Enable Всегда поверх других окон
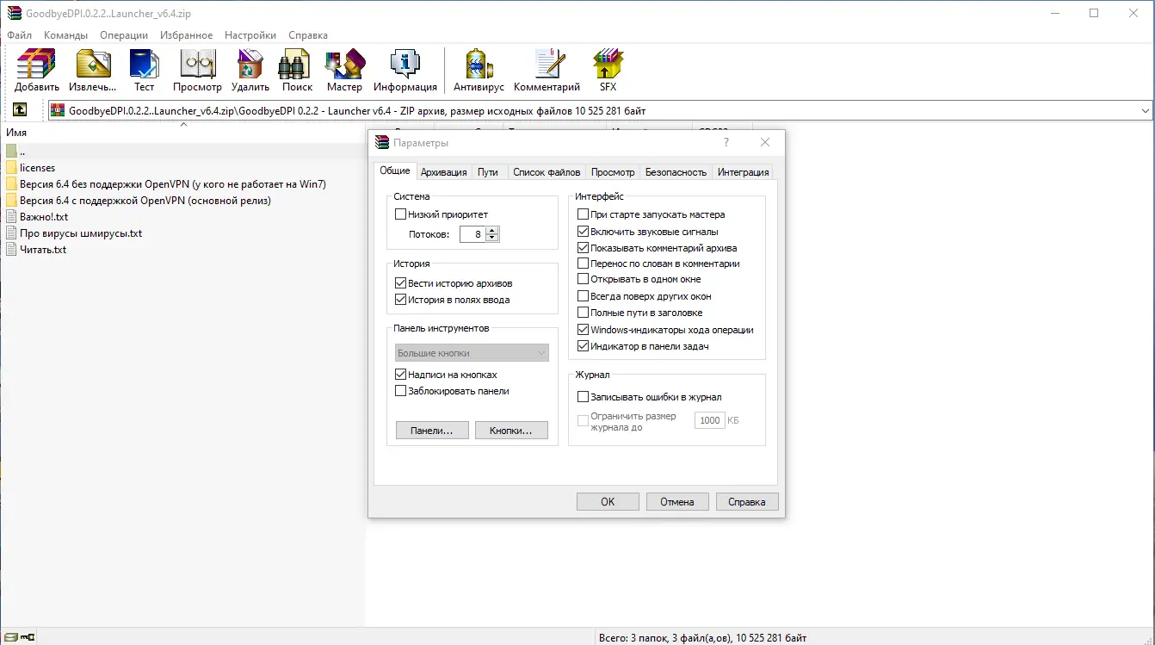Image resolution: width=1155 pixels, height=645 pixels. 584,296
